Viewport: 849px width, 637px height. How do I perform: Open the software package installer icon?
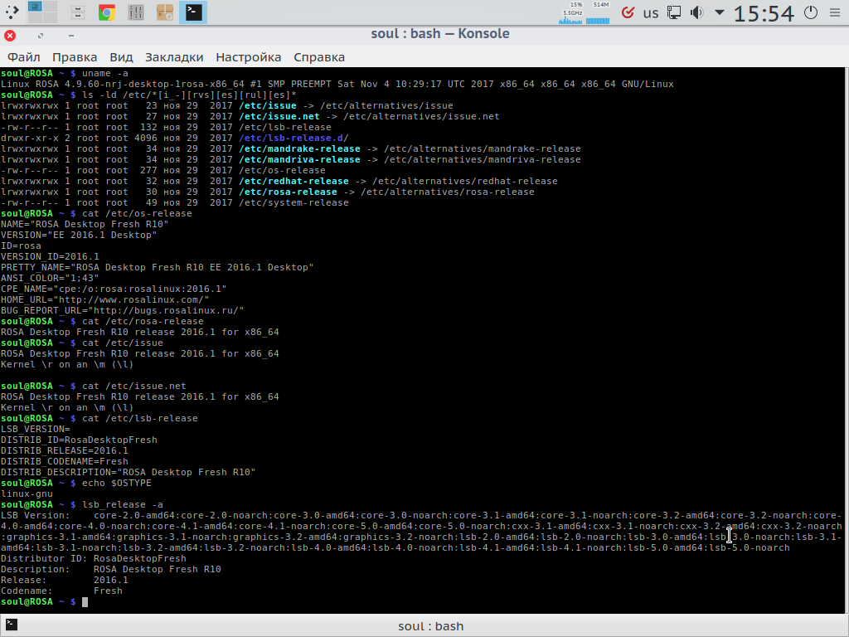165,12
